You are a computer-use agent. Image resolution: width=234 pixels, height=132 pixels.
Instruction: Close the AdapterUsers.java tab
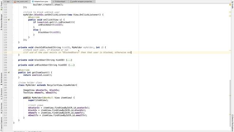pyautogui.click(x=50, y=1)
